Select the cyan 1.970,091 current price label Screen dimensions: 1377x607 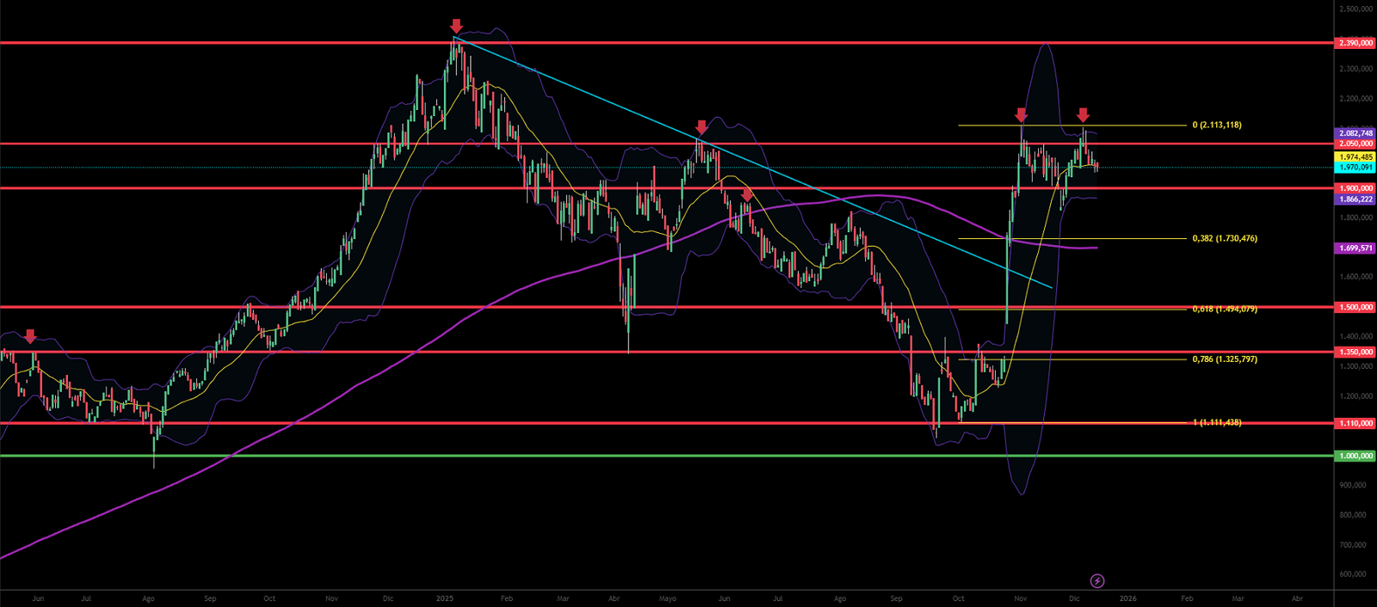tap(1355, 168)
